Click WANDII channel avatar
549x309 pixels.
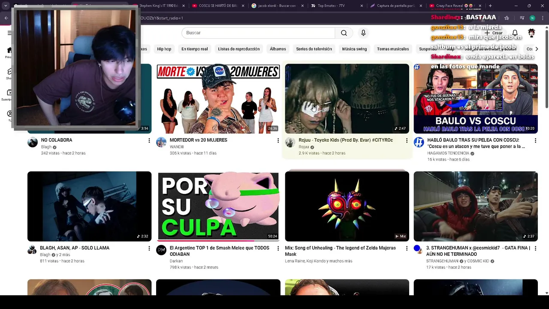click(161, 142)
